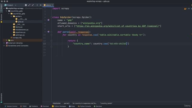Viewport: 192px width, 108px height.
Task: Fold the parse method at line 9
Action: pos(51,32)
